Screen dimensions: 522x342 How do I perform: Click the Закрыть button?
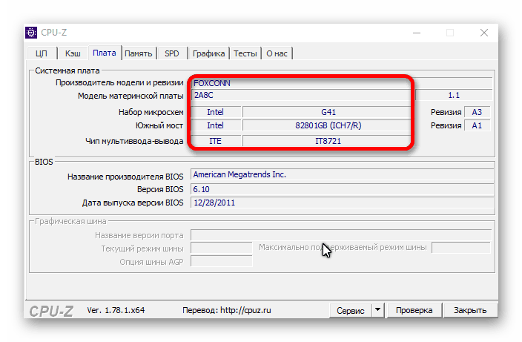point(470,310)
